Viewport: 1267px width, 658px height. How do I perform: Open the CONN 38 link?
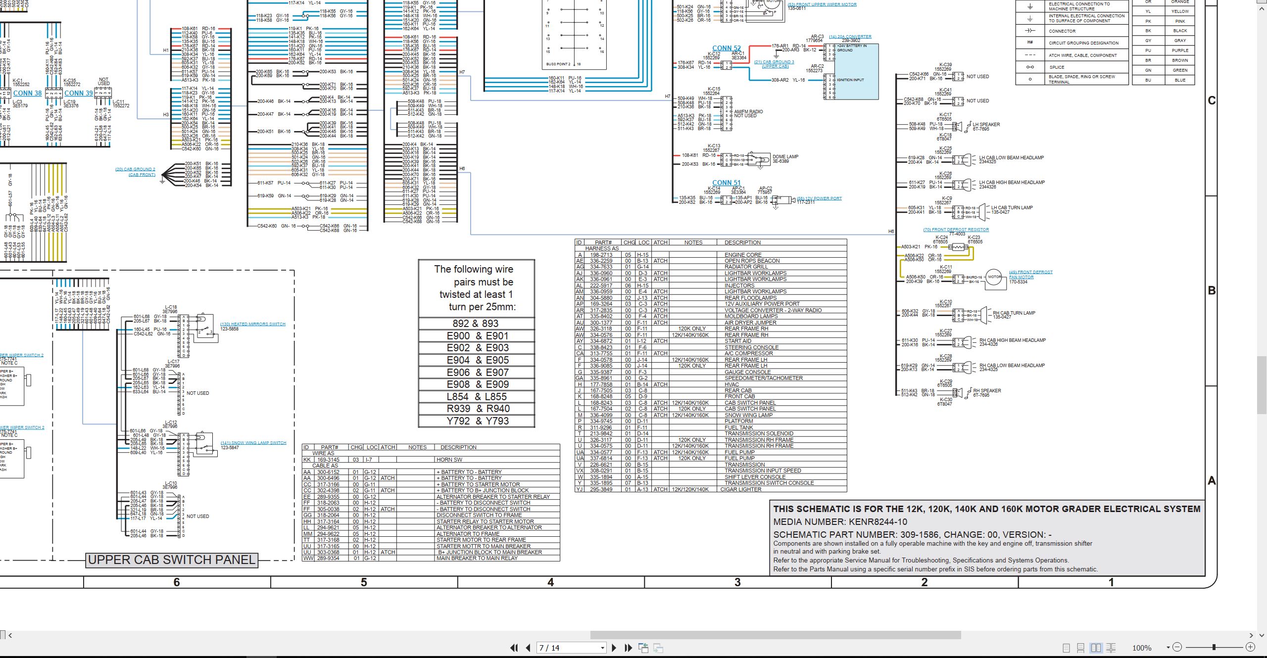27,93
